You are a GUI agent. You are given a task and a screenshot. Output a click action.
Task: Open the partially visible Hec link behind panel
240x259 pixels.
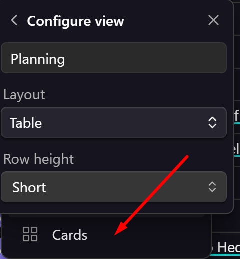[x=228, y=248]
